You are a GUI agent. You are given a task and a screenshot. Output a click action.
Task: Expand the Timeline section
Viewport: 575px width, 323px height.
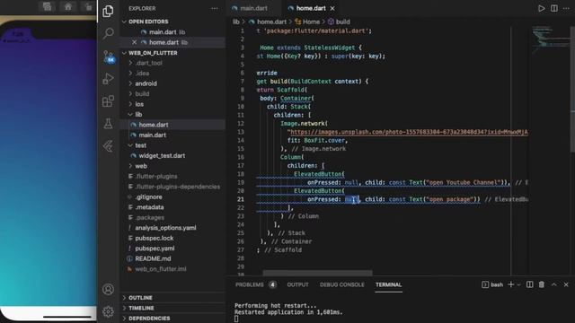coord(141,308)
